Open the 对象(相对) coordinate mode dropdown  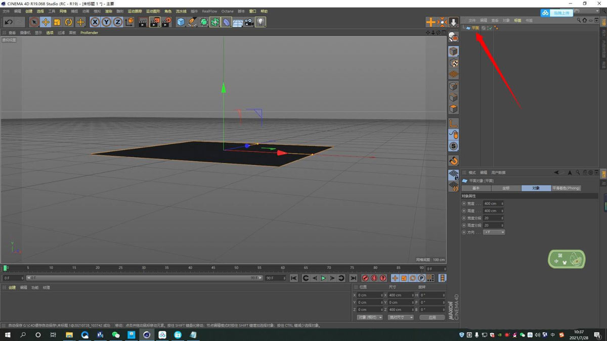[x=371, y=317]
